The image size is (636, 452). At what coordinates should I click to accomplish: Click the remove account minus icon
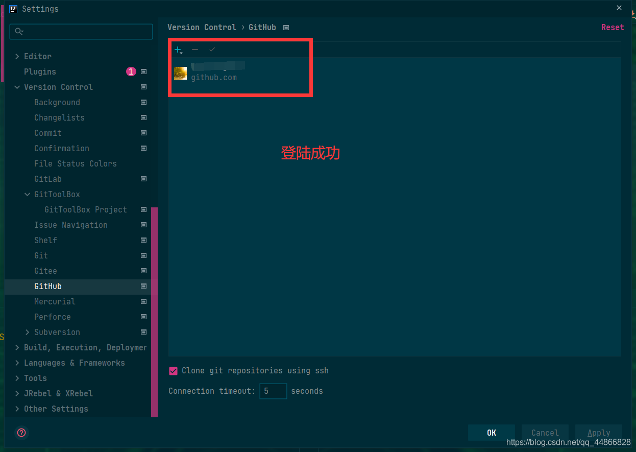pos(195,50)
